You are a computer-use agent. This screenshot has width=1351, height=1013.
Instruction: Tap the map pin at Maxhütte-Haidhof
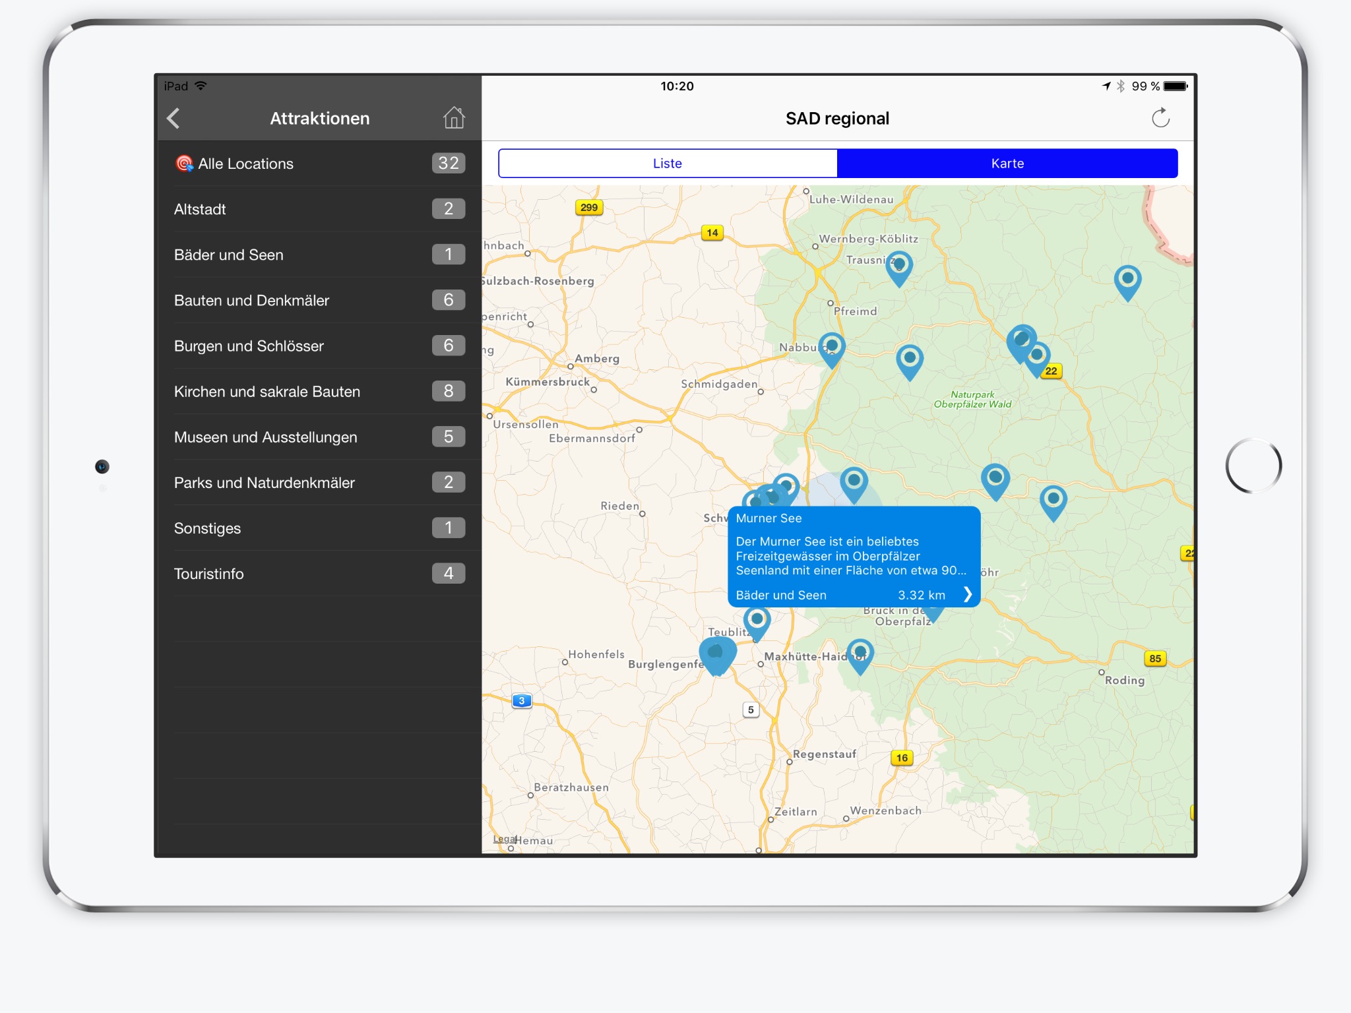point(860,656)
